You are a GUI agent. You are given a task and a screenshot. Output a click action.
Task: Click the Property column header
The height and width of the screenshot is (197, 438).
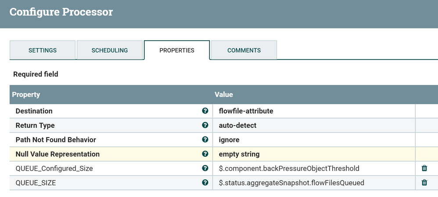(26, 95)
